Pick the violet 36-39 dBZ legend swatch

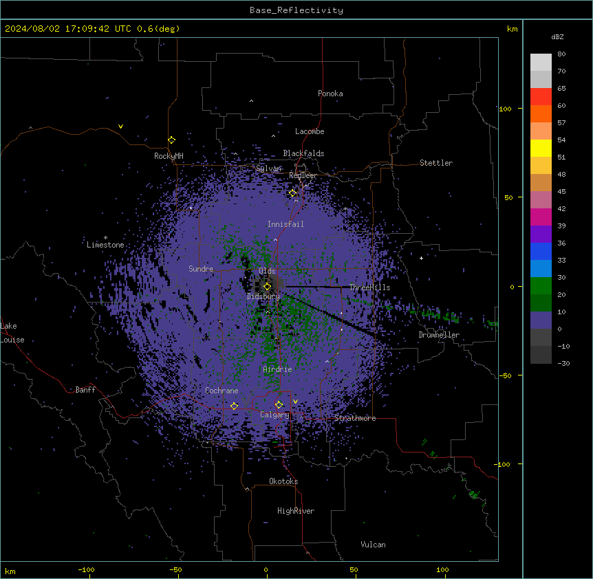541,234
